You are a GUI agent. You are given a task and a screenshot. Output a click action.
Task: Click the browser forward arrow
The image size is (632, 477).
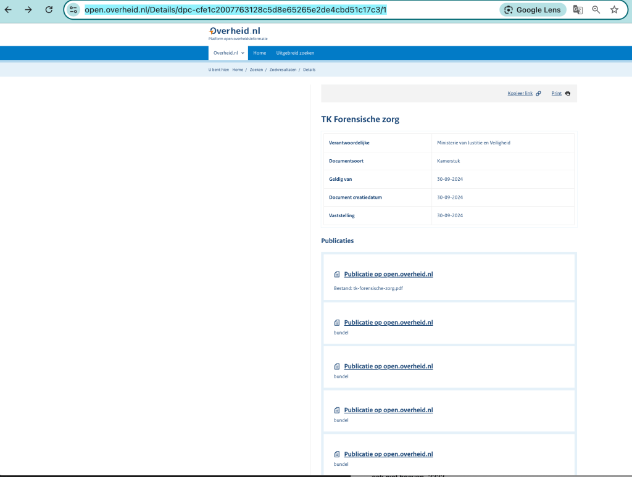pyautogui.click(x=28, y=10)
